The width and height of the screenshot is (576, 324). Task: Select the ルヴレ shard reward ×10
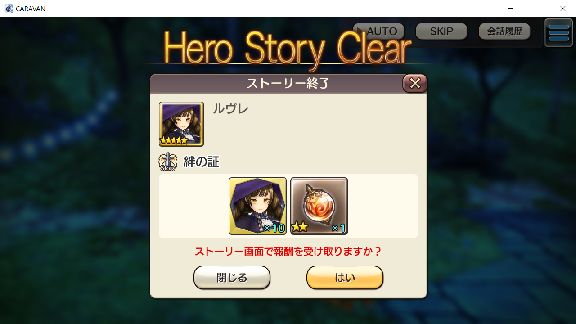pyautogui.click(x=258, y=206)
